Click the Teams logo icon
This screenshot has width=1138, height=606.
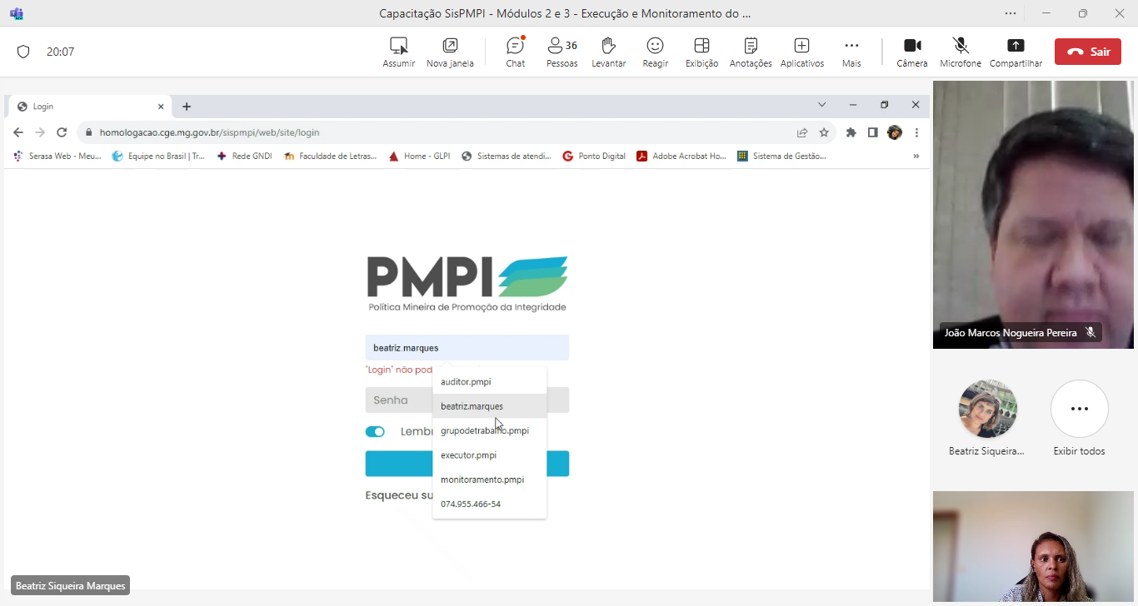17,13
